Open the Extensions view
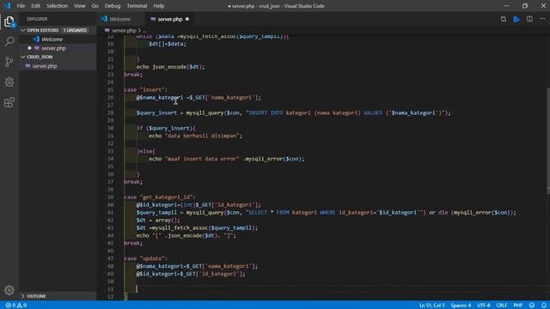Screen dimensions: 550x309 [x=9, y=102]
